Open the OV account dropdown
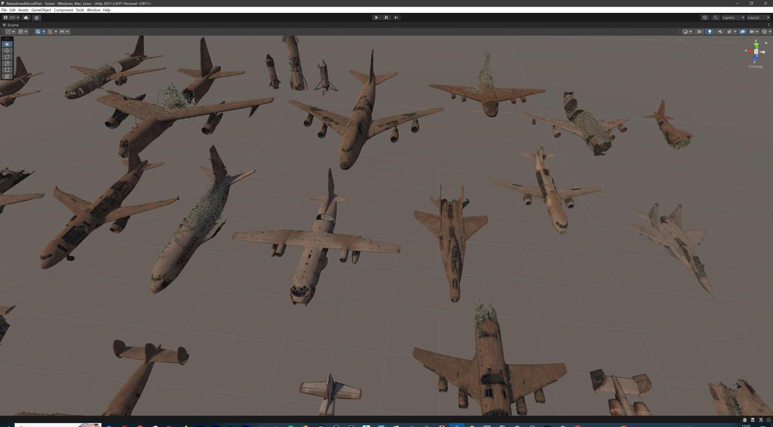773x427 pixels. click(12, 17)
